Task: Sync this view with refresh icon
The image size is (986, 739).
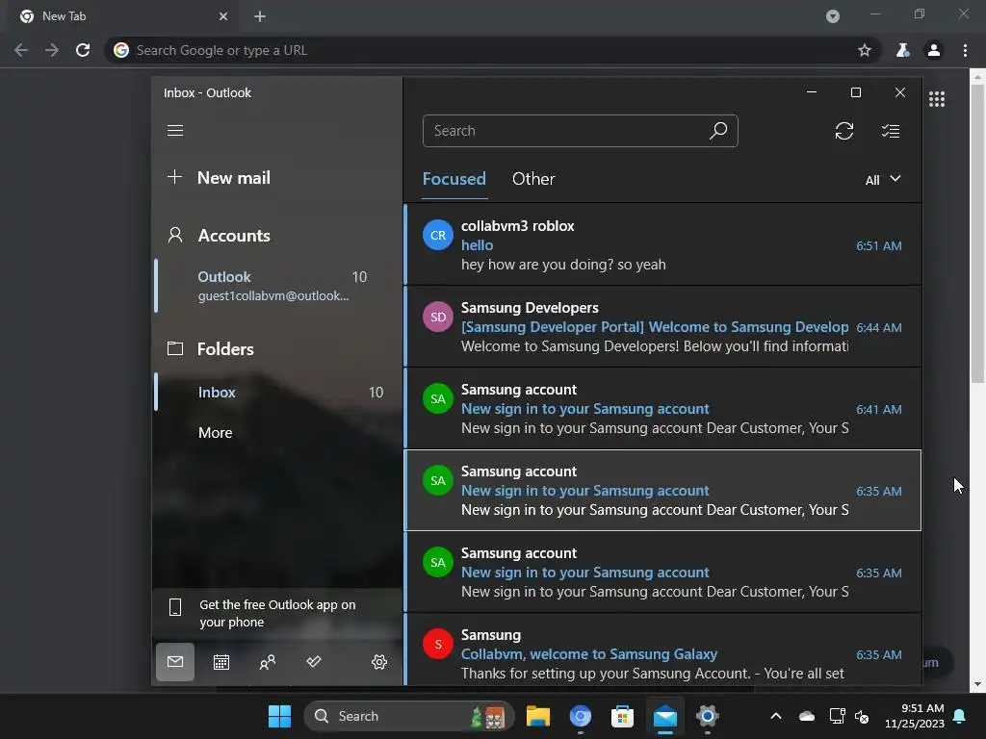Action: [x=843, y=131]
